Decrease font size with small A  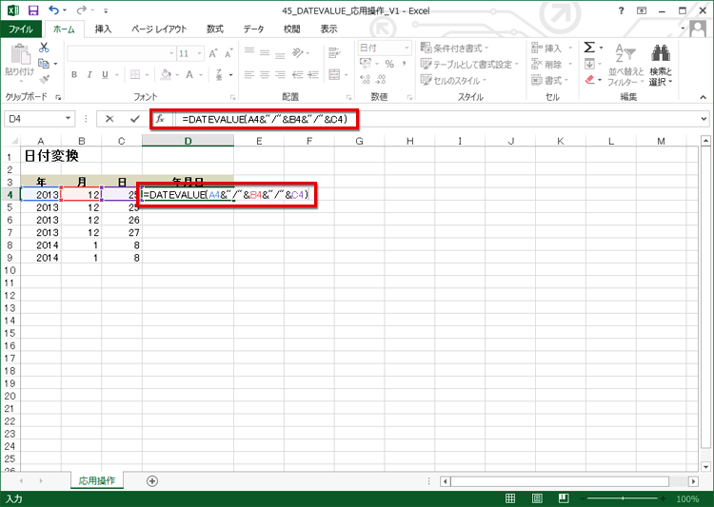pos(228,53)
